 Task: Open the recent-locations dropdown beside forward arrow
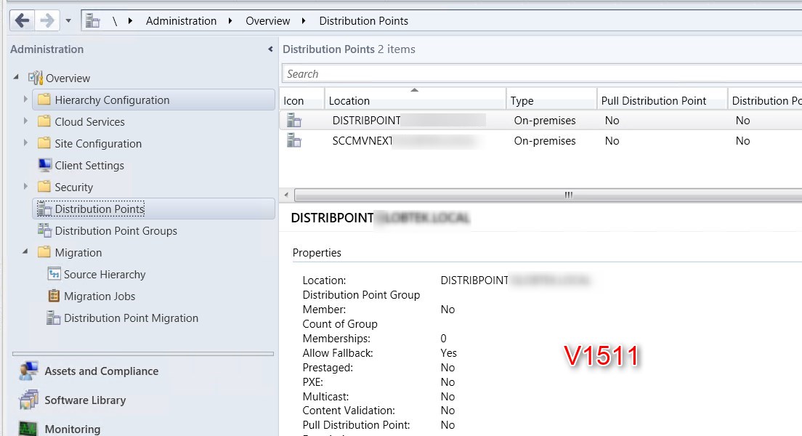[x=68, y=21]
